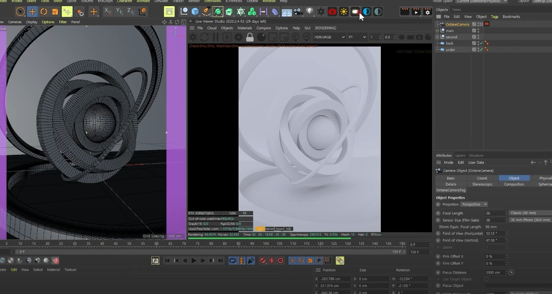Open HDR/sRGB color space dropdown
Image resolution: width=552 pixels, height=294 pixels.
point(329,37)
